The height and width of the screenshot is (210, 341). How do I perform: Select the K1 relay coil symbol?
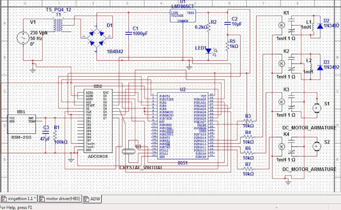(x=282, y=25)
